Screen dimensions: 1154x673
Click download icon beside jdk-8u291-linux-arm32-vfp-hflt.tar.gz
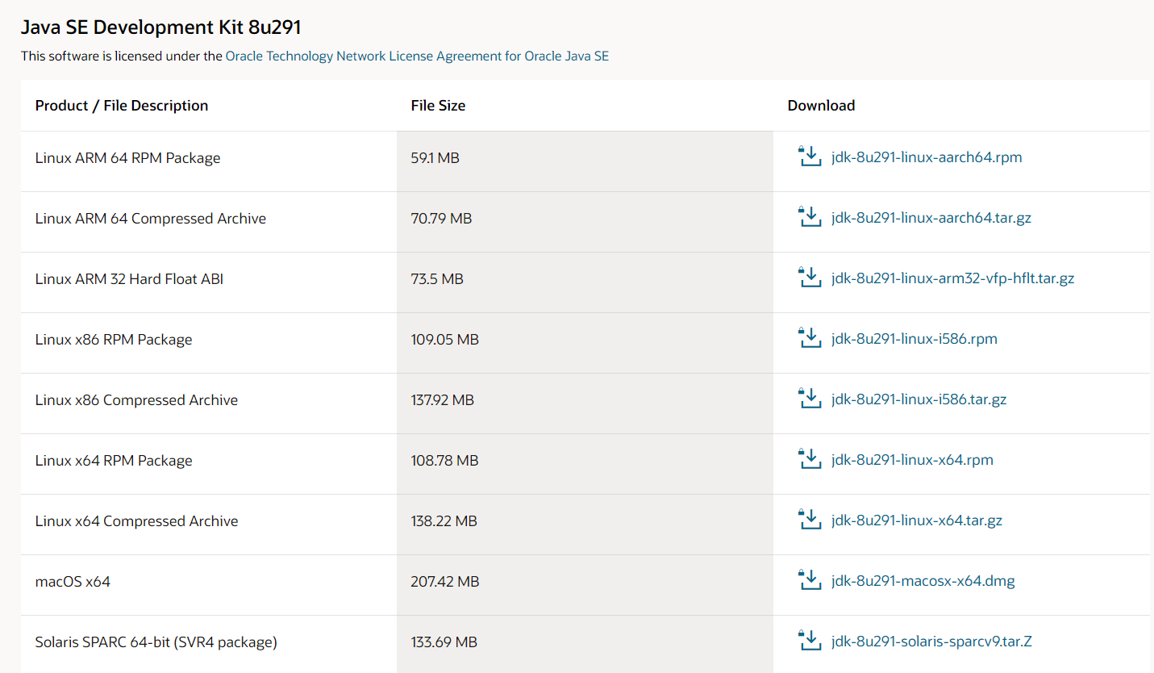(810, 278)
